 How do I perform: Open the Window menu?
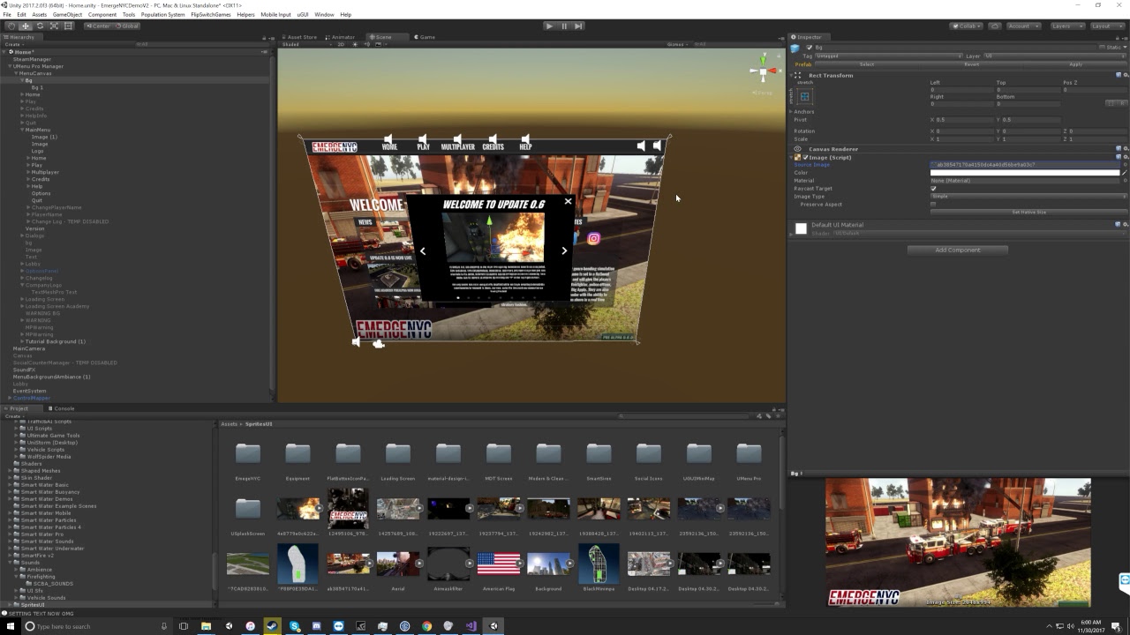click(x=324, y=14)
